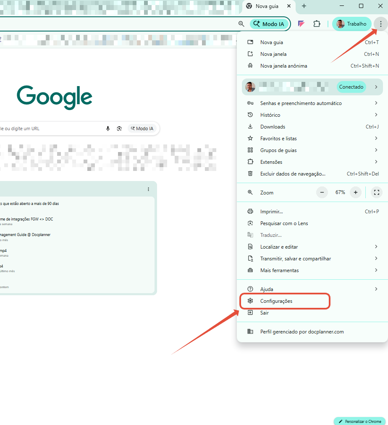Select Pesquisar com o Lens
Viewport: 388px width, 425px height.
(x=312, y=223)
